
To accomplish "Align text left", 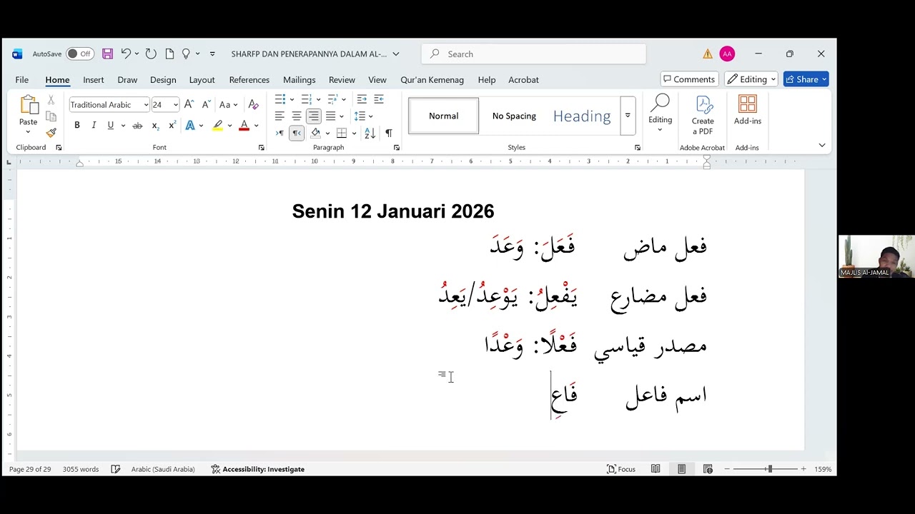I will pyautogui.click(x=280, y=116).
